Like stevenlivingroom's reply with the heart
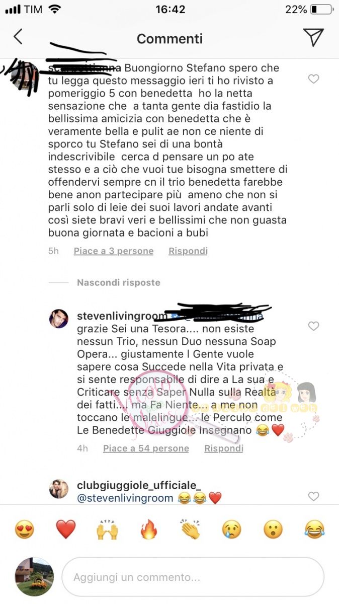This screenshot has height=604, width=339. click(313, 326)
